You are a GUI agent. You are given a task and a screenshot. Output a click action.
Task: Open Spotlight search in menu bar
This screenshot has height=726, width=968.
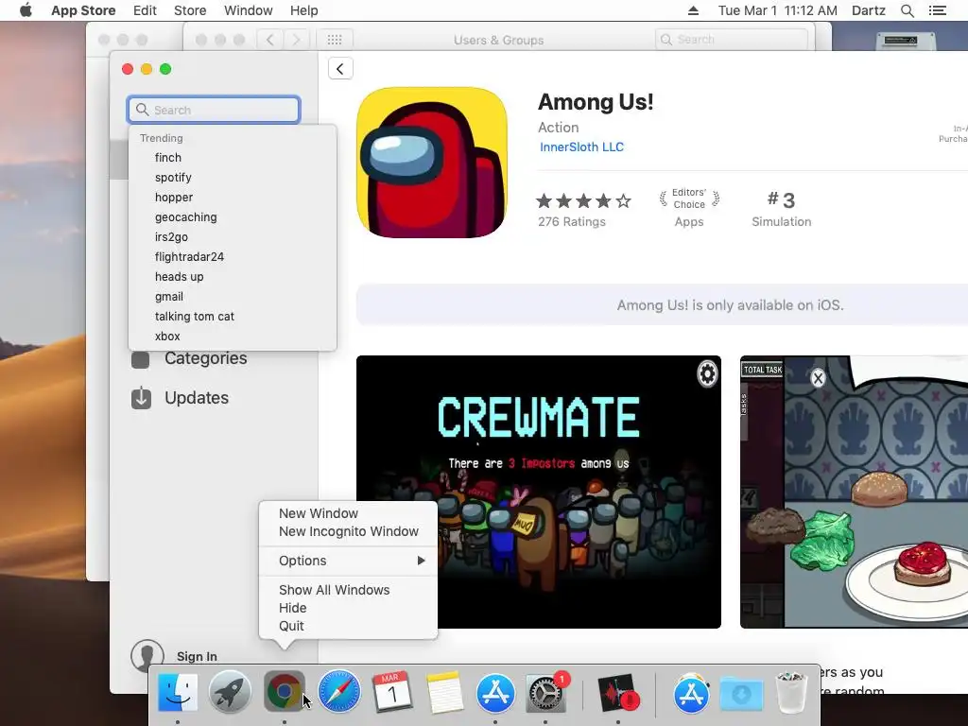(907, 10)
